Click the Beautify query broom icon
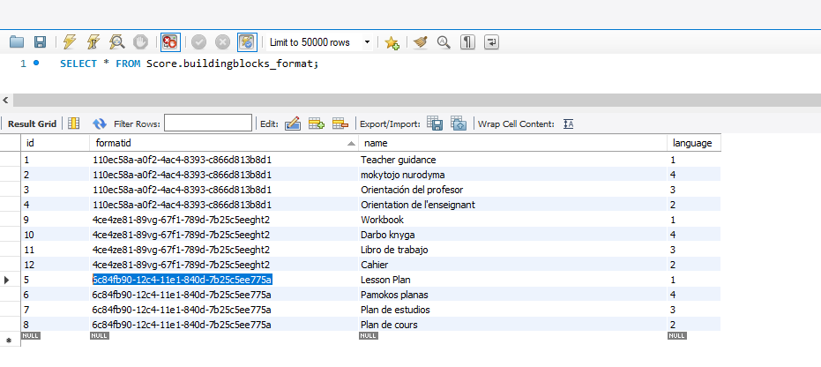Viewport: 821px width, 367px height. click(421, 41)
